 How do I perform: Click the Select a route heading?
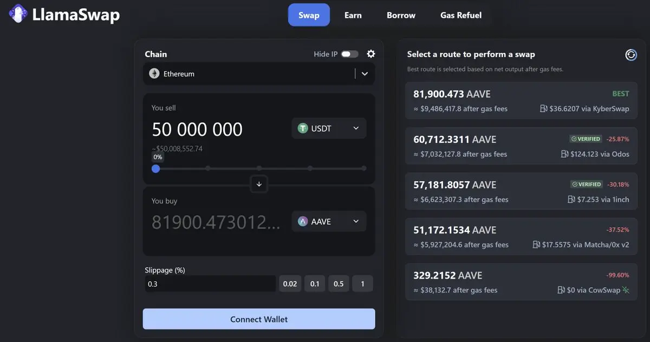click(471, 54)
